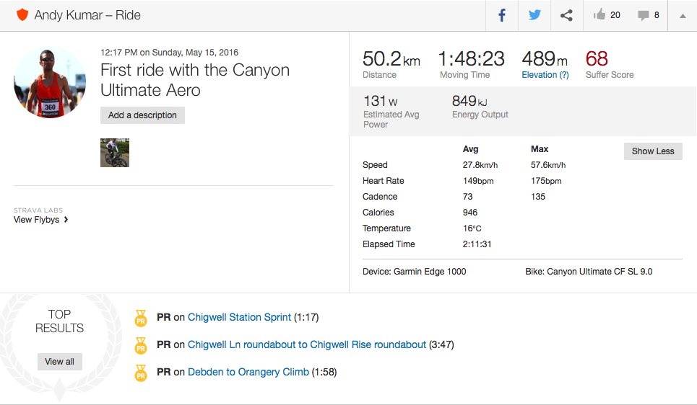Screen dimensions: 697x405
Task: Open the Chigwell Station Sprint segment
Action: tap(239, 317)
